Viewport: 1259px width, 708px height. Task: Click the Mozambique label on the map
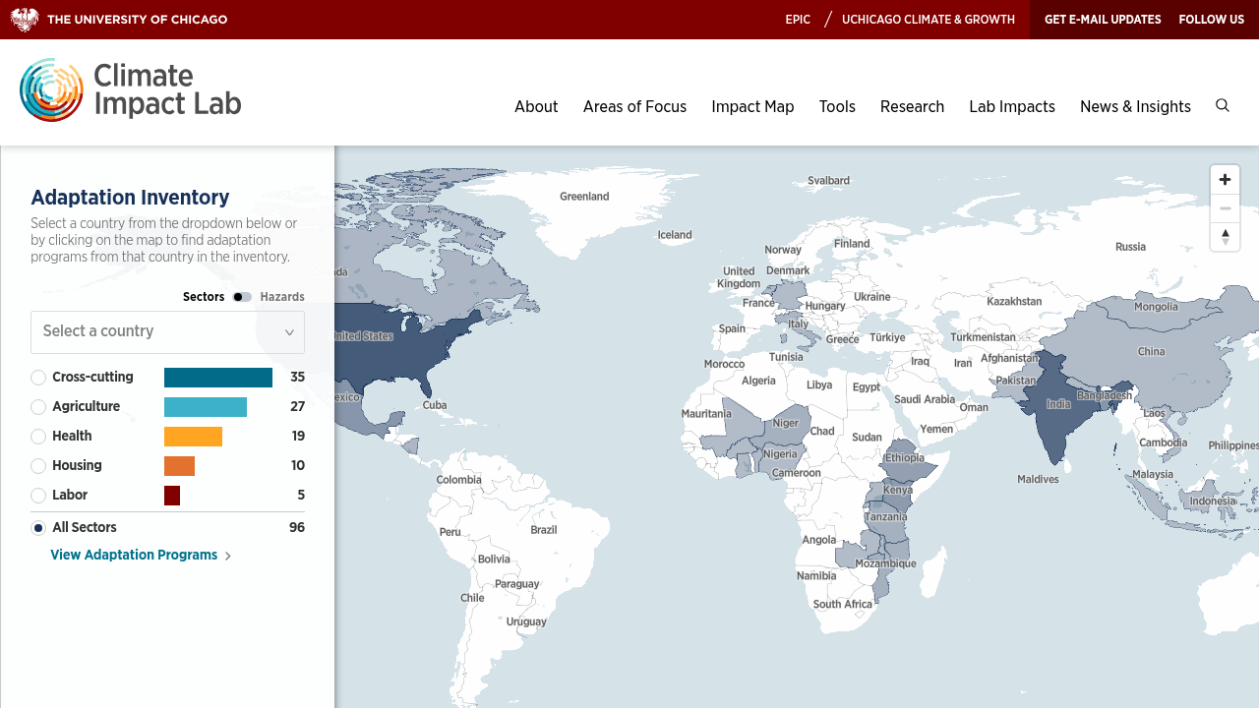pos(885,564)
